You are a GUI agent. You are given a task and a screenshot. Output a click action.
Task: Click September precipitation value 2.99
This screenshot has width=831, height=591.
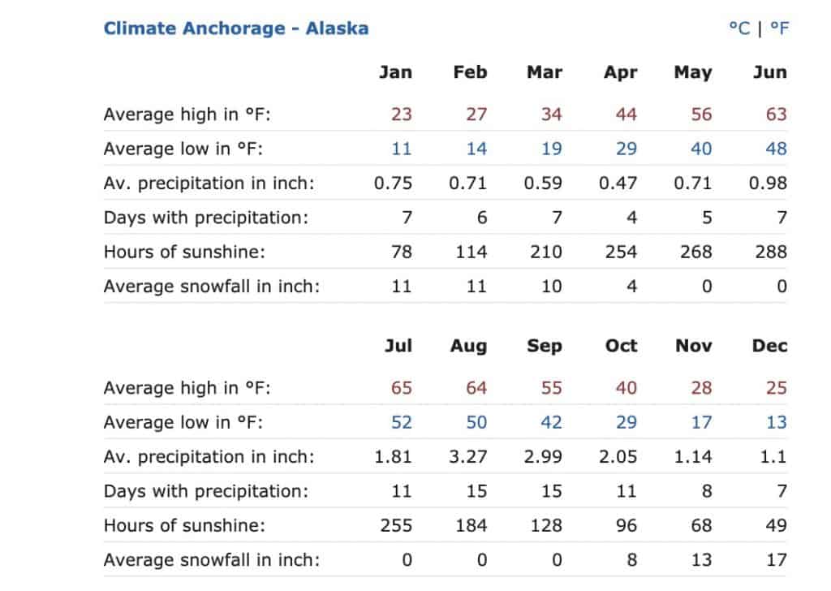click(x=543, y=457)
